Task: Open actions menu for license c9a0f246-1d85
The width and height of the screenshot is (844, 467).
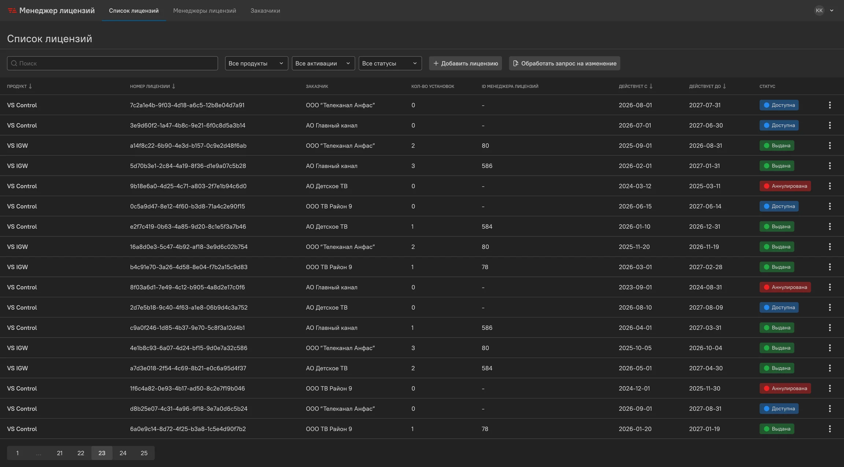Action: click(x=830, y=328)
